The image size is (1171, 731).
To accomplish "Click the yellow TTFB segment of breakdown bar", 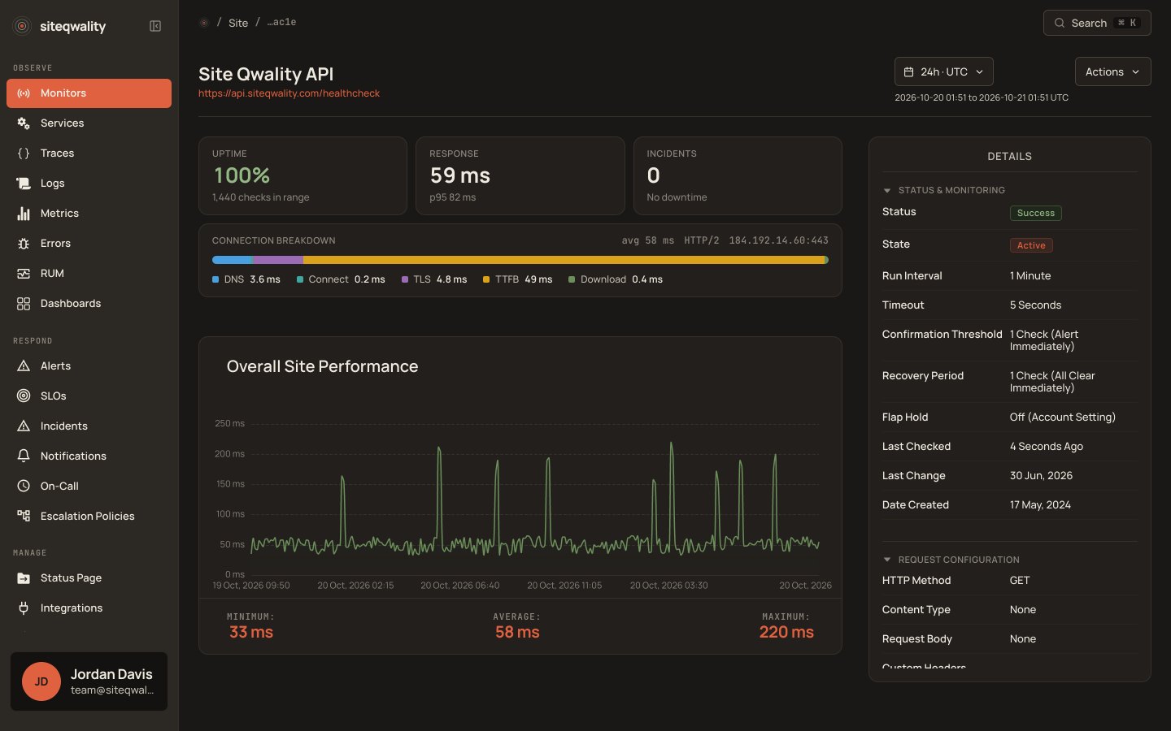I will 564,260.
